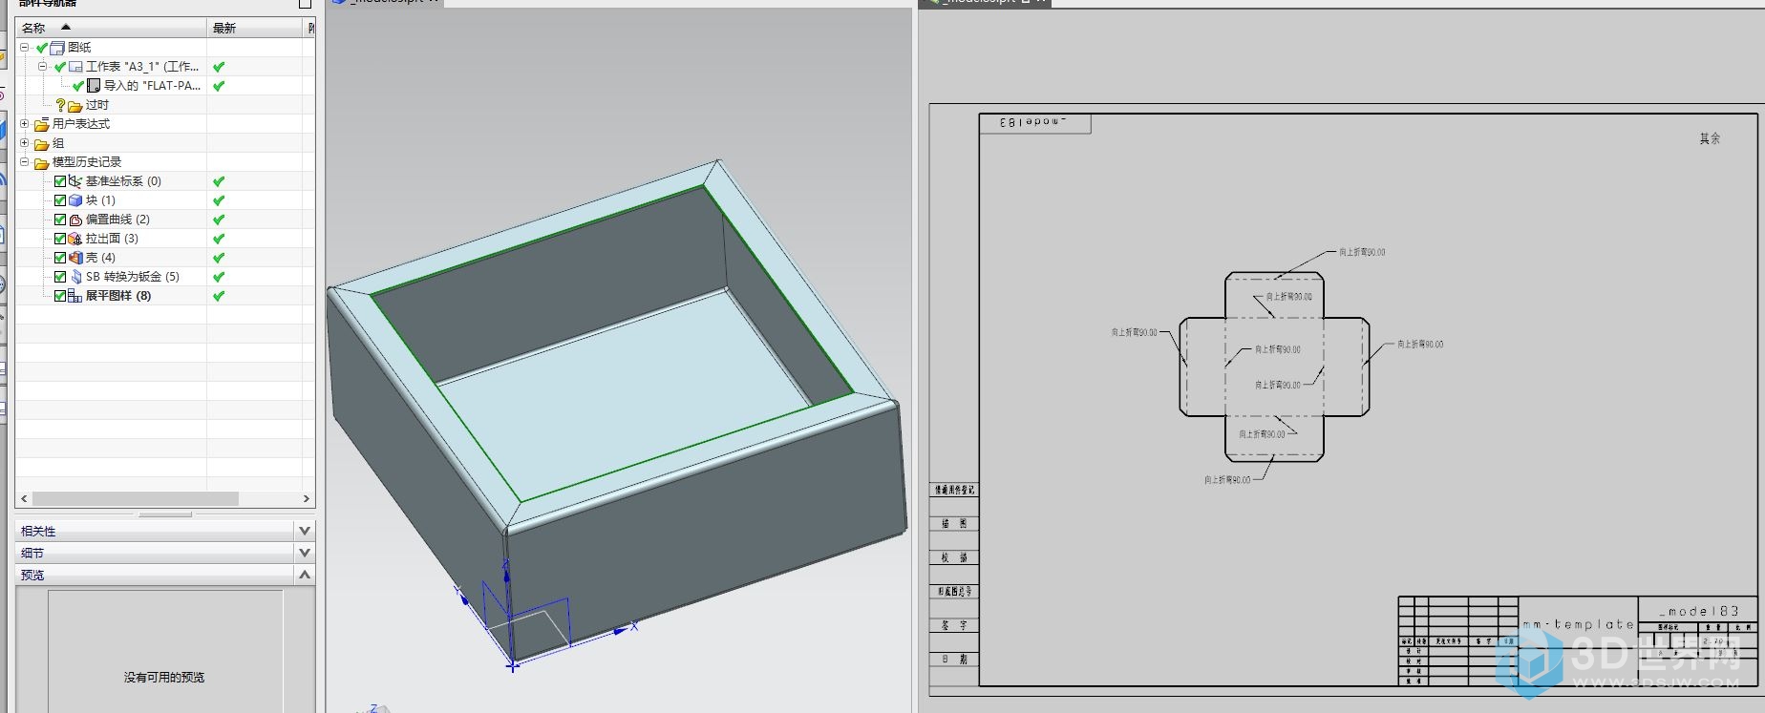Expand the 细节 panel section
Viewport: 1765px width, 713px height.
click(305, 553)
